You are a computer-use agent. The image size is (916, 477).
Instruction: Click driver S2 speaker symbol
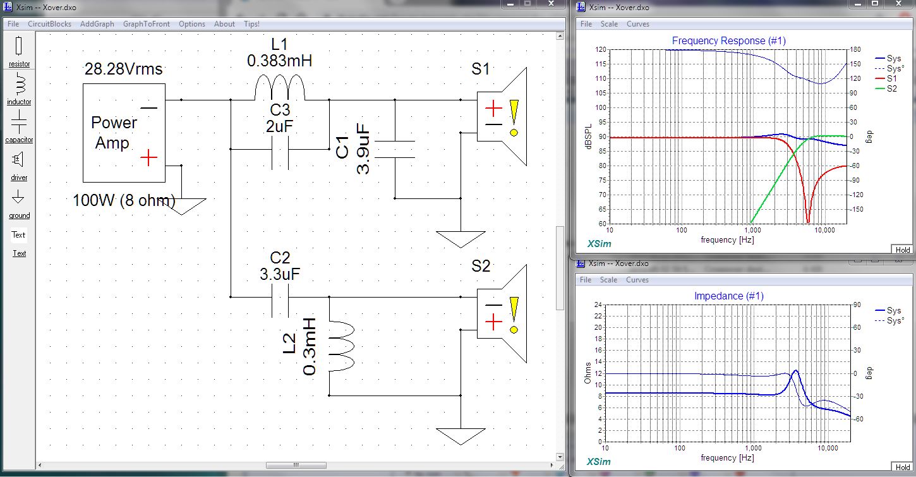501,314
